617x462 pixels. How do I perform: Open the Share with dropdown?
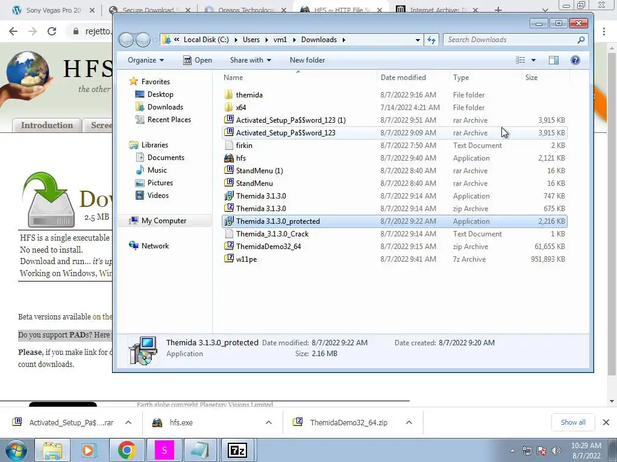click(x=251, y=60)
